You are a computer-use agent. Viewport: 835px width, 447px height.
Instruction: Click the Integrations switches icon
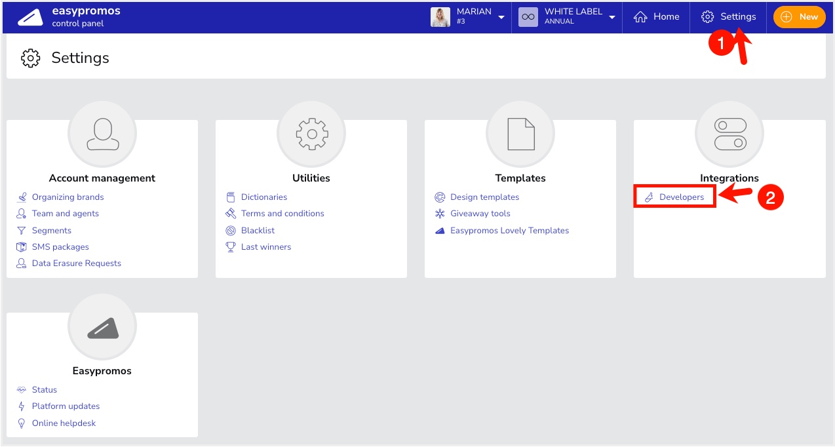point(729,134)
